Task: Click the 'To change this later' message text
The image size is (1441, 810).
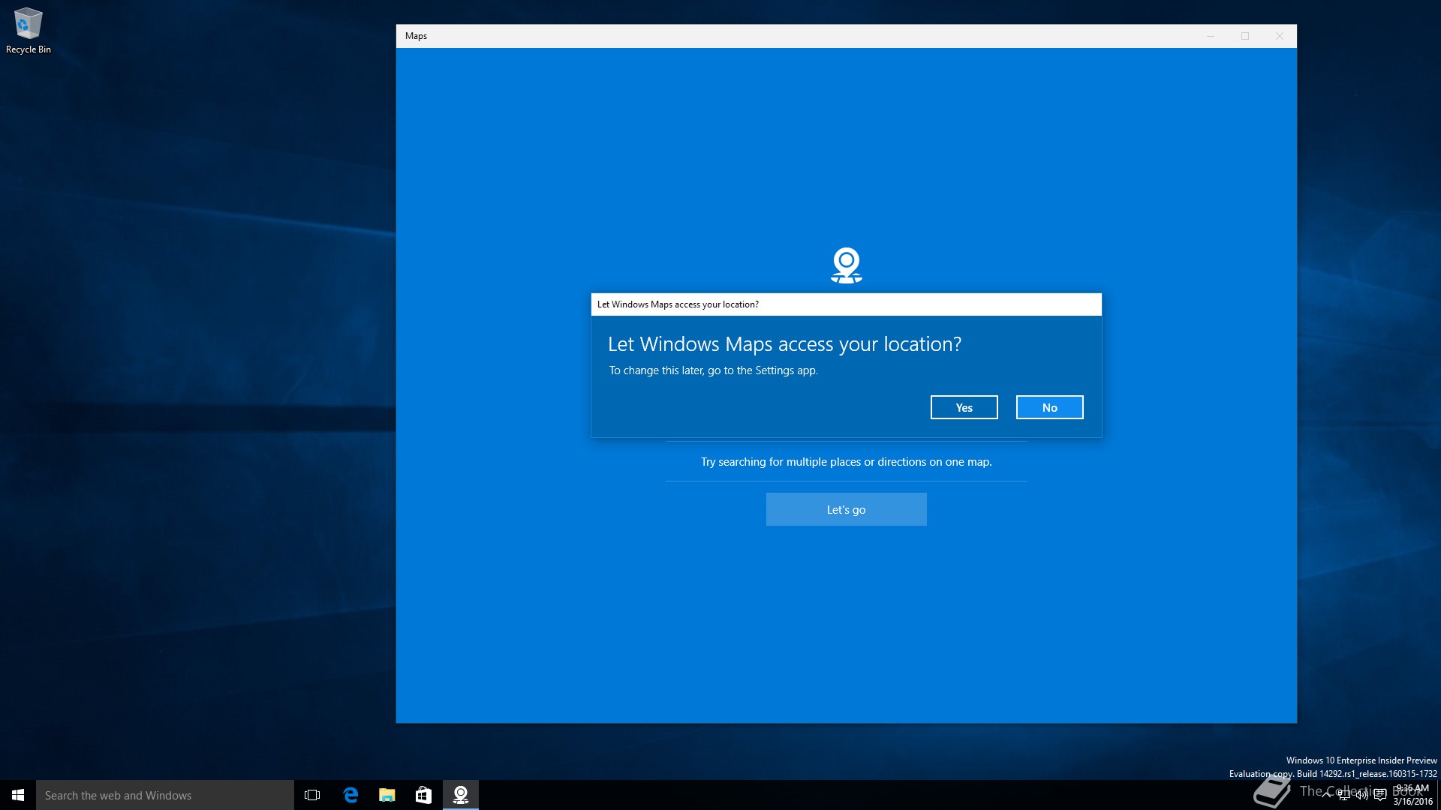Action: tap(713, 370)
